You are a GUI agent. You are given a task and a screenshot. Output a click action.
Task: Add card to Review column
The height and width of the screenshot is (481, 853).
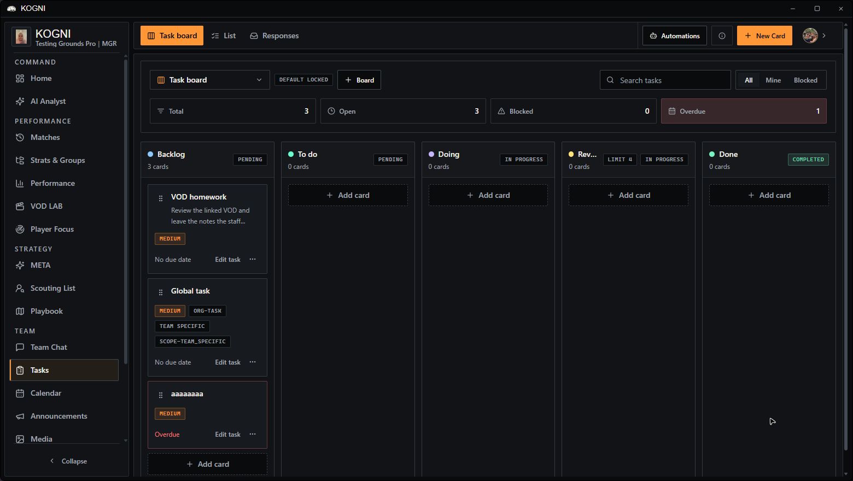pyautogui.click(x=628, y=195)
